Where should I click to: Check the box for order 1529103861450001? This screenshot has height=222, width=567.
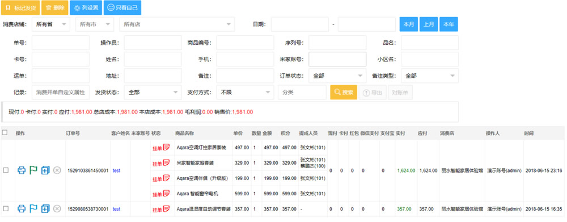(6, 170)
